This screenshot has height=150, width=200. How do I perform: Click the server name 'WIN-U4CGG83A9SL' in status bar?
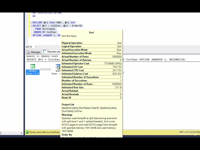[189, 132]
